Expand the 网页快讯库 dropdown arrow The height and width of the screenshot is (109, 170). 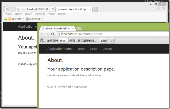coord(42,19)
